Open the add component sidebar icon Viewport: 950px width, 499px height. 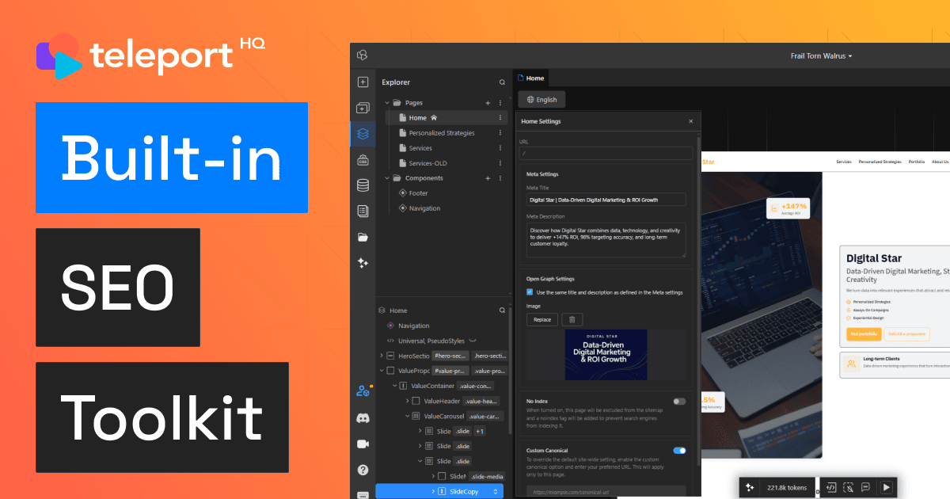click(x=363, y=109)
